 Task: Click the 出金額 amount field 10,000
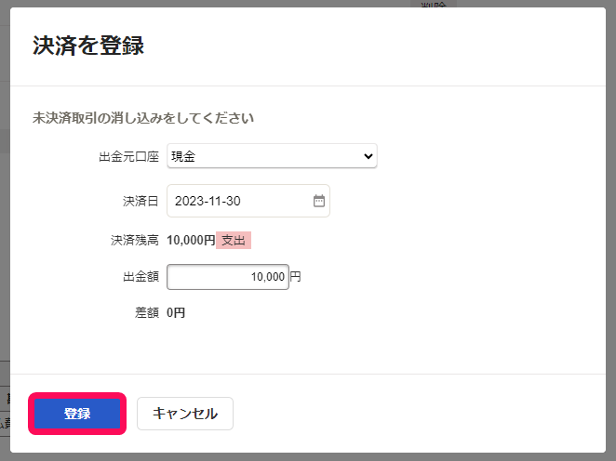point(228,277)
